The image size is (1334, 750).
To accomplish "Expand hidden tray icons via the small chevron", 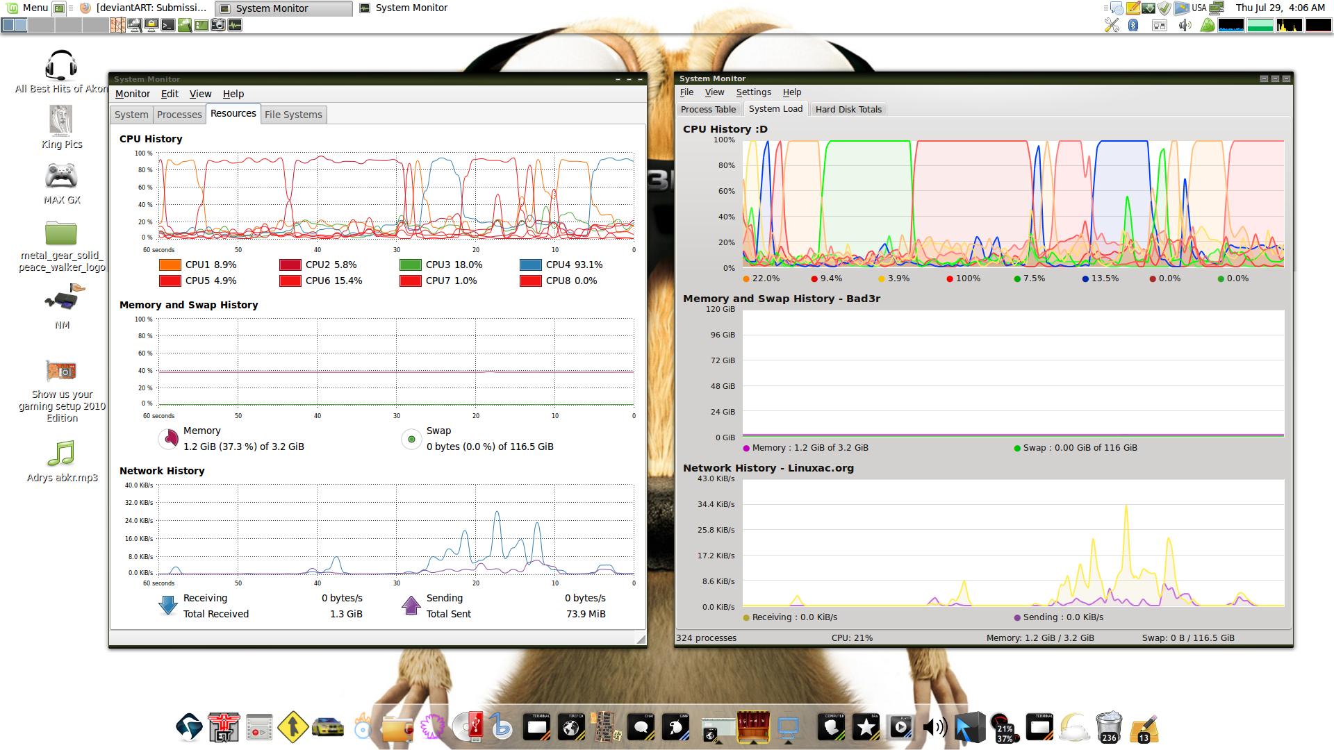I will point(1105,8).
